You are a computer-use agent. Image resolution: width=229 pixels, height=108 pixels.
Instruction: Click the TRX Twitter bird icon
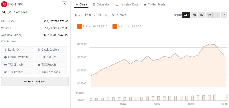click(5, 72)
